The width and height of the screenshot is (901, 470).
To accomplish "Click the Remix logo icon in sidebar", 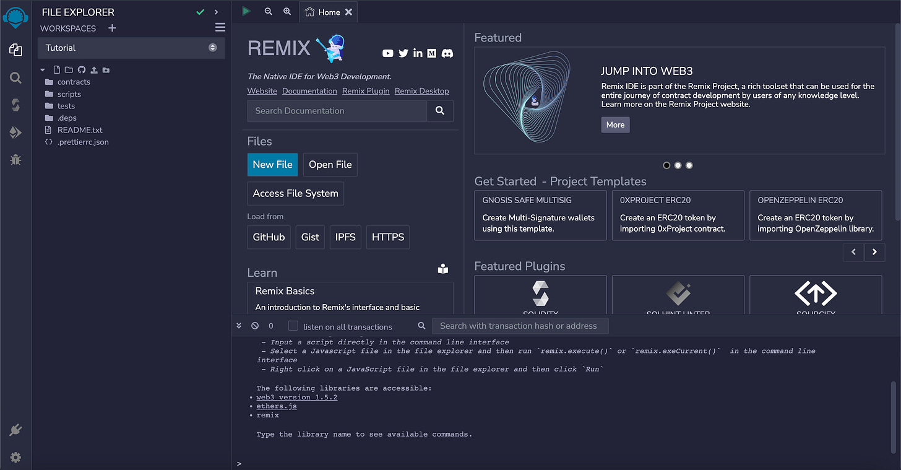I will click(x=15, y=16).
